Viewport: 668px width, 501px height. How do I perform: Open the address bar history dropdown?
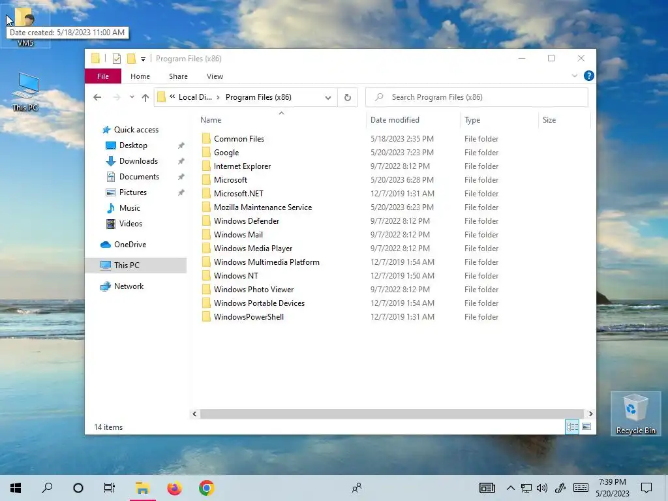coord(327,98)
